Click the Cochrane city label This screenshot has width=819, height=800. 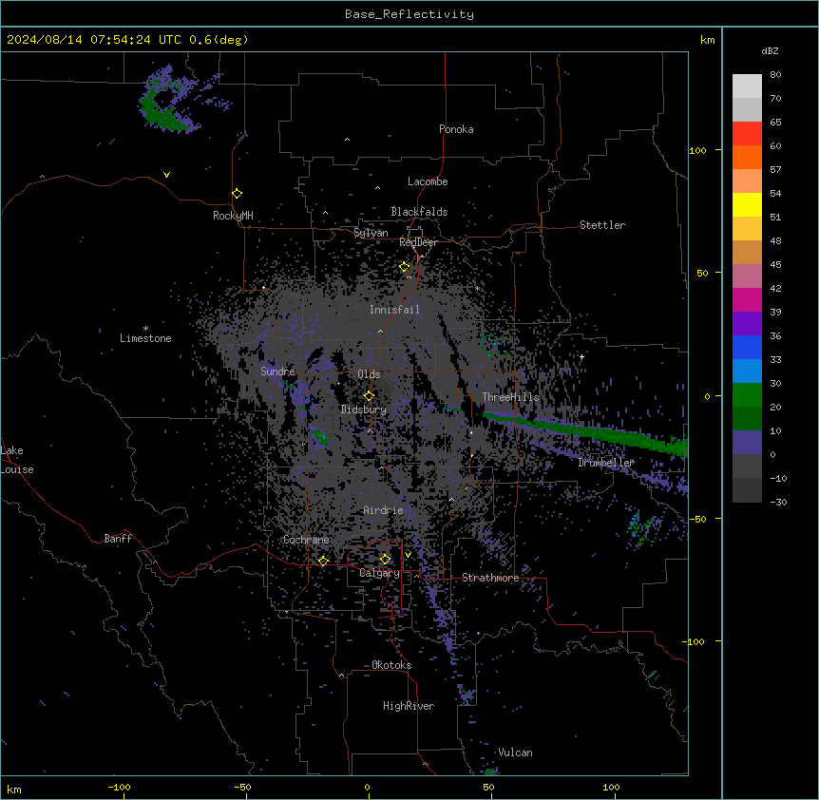click(x=306, y=540)
